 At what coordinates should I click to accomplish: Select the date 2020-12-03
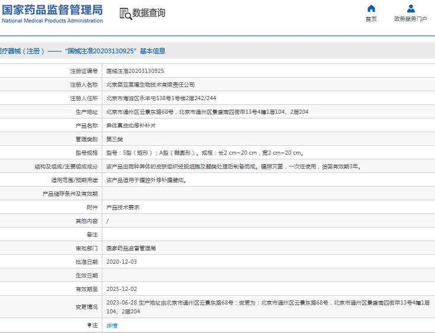point(121,262)
